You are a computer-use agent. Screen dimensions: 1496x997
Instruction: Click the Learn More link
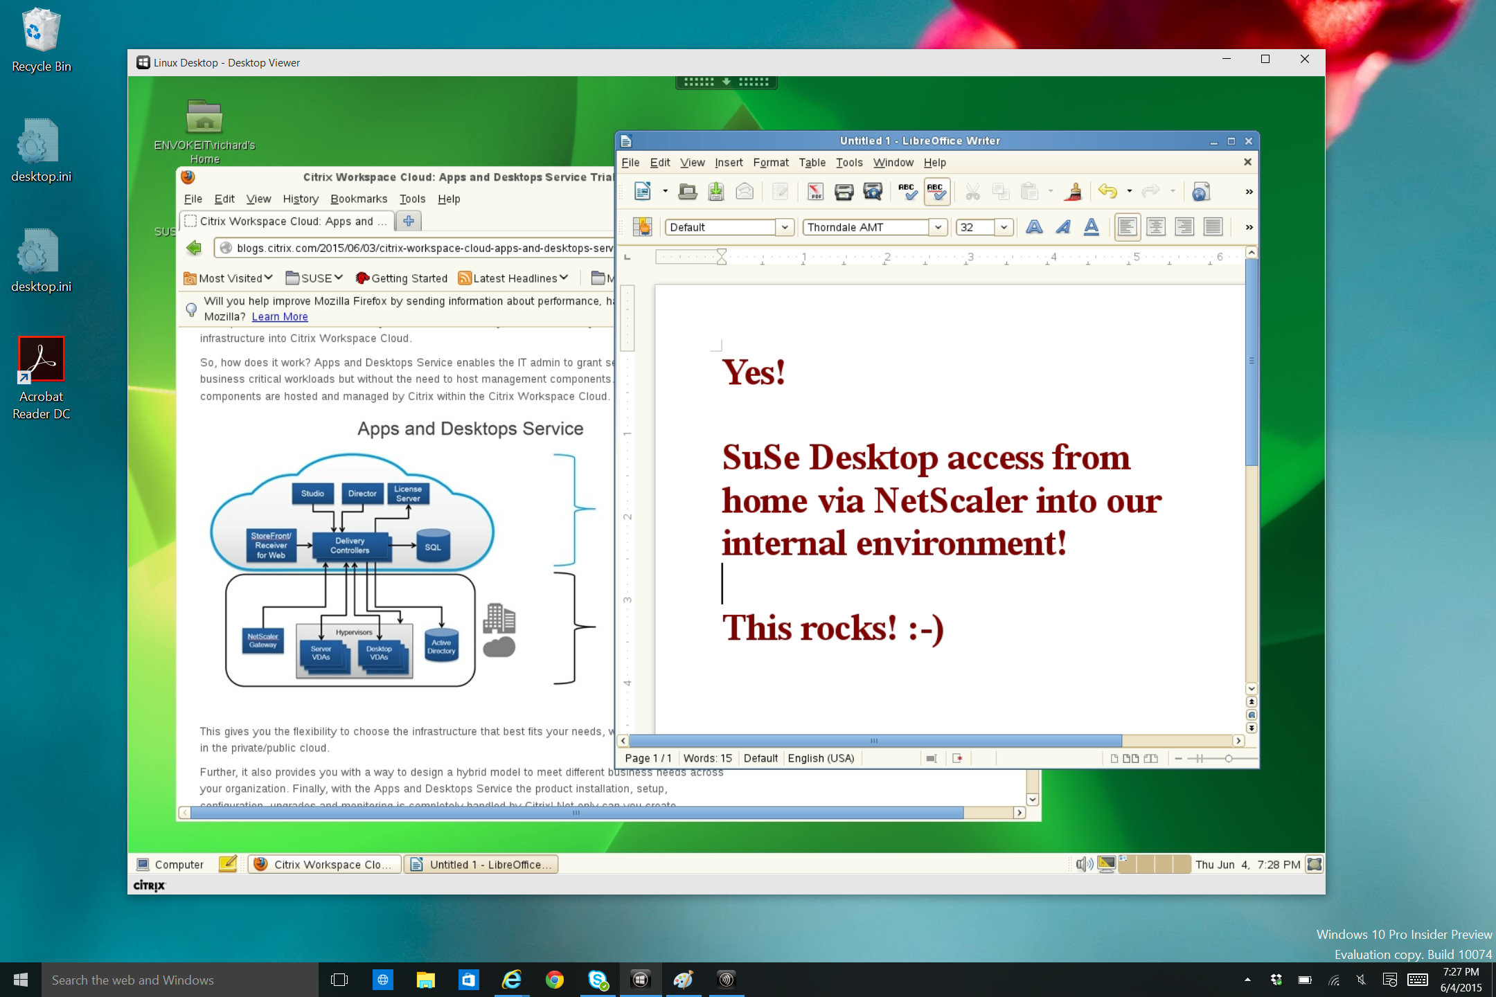280,317
